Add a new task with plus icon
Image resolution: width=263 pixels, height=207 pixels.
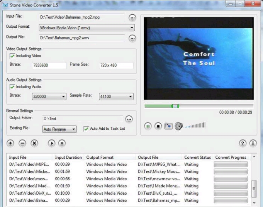point(10,143)
